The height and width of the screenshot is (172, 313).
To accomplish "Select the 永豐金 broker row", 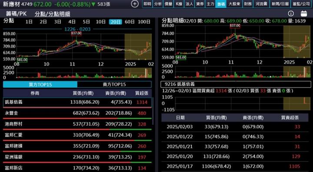I will coord(77,113).
